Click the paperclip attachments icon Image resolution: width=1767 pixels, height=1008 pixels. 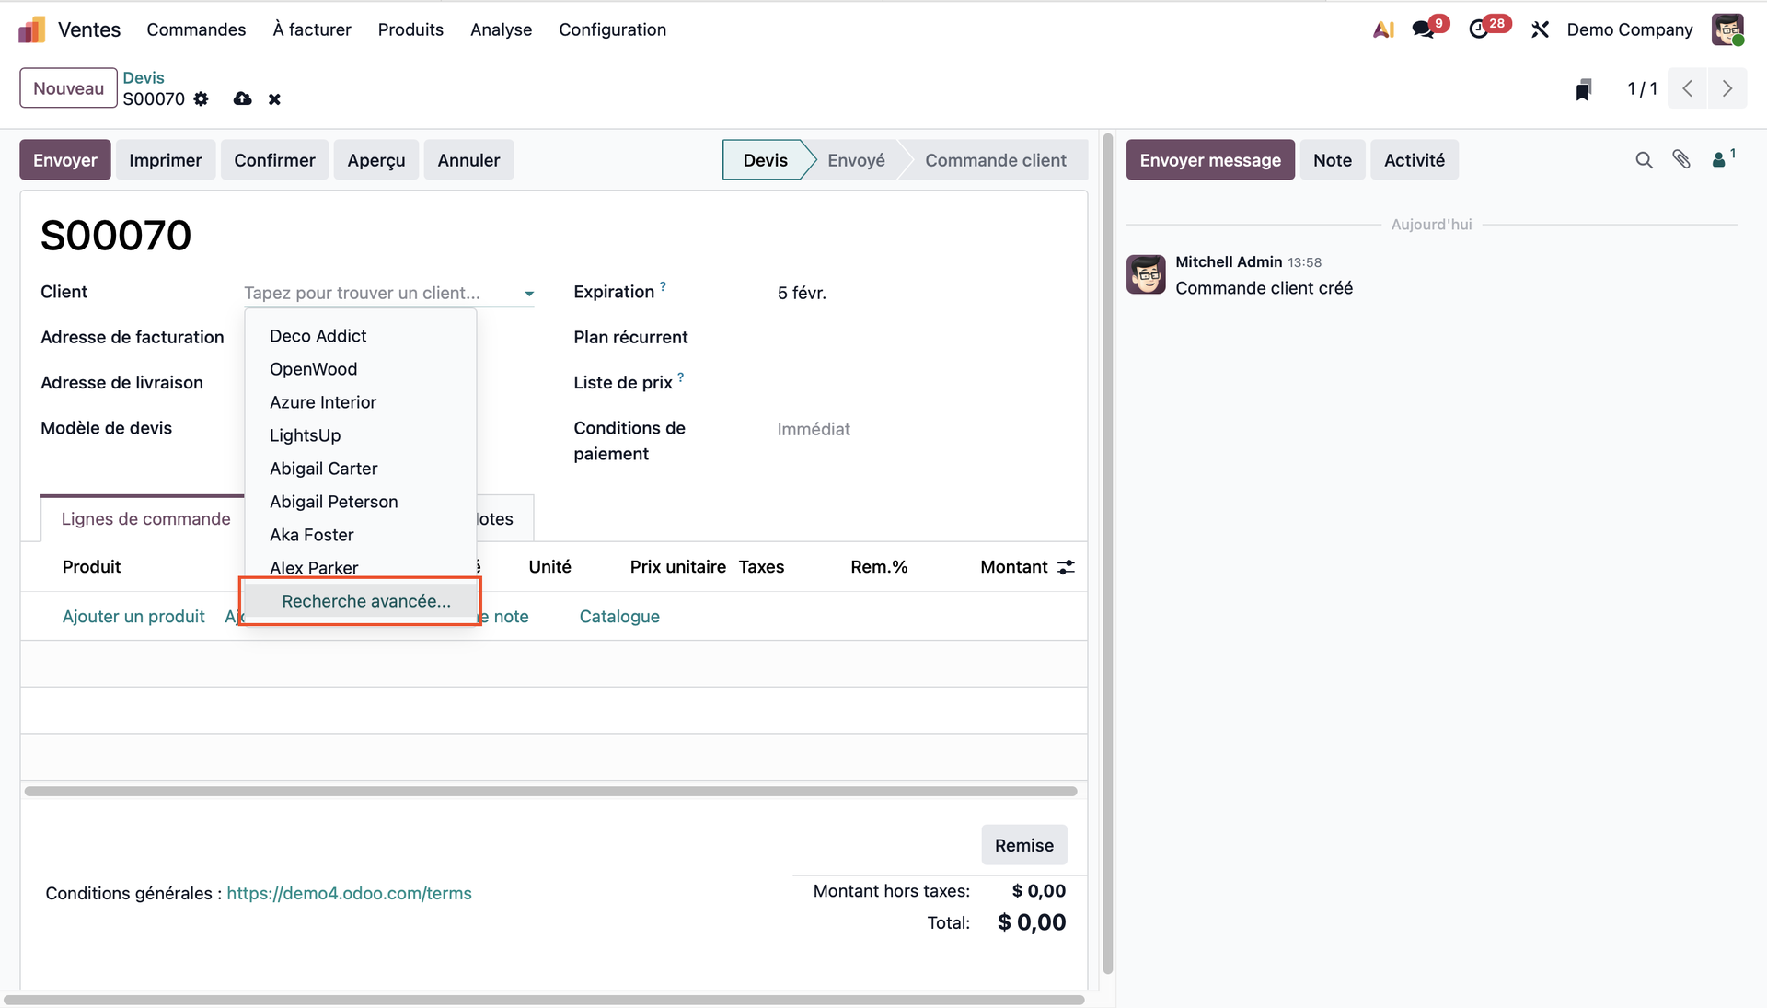coord(1681,160)
